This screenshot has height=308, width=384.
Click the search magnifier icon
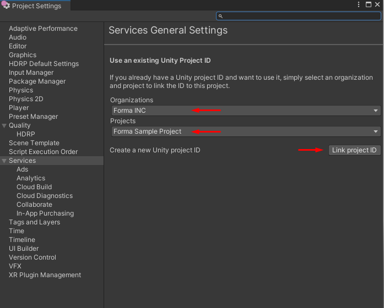click(220, 16)
